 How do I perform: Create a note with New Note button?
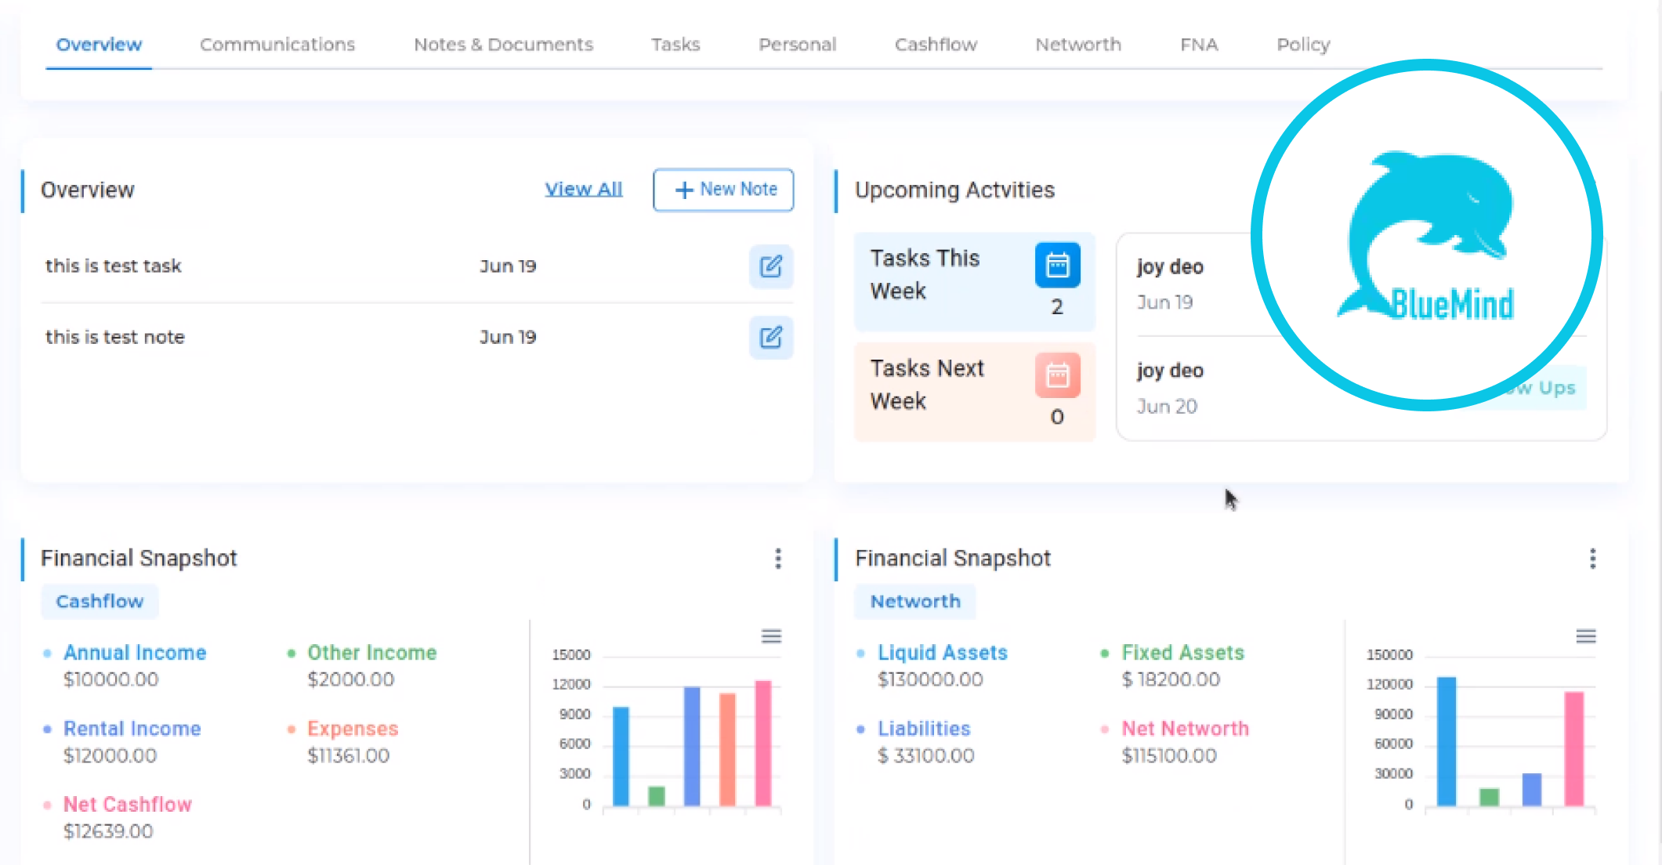coord(723,190)
